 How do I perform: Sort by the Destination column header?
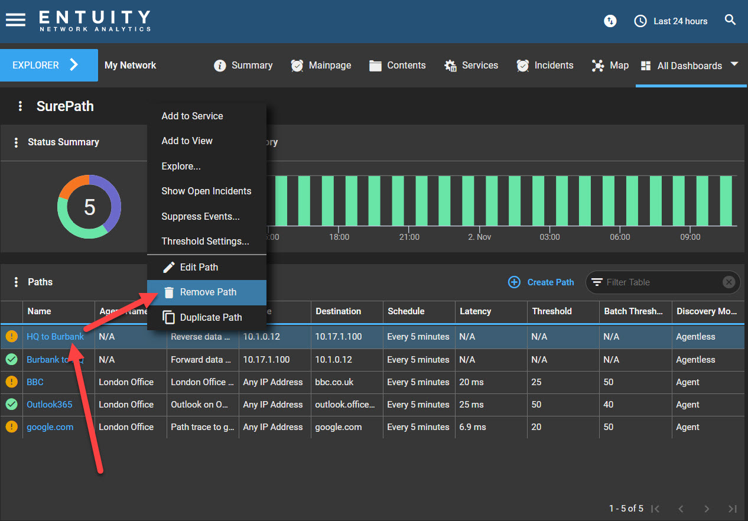(x=347, y=311)
